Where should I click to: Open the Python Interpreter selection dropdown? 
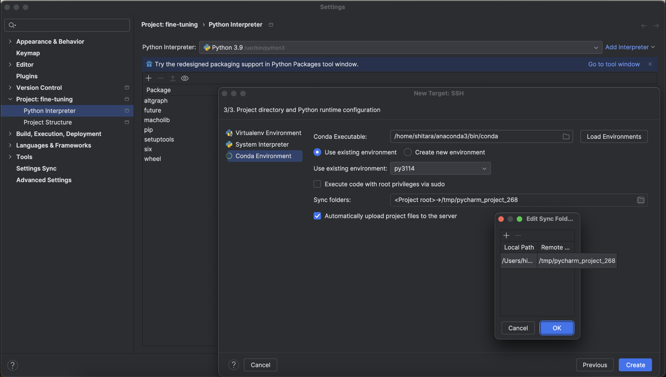(x=400, y=48)
